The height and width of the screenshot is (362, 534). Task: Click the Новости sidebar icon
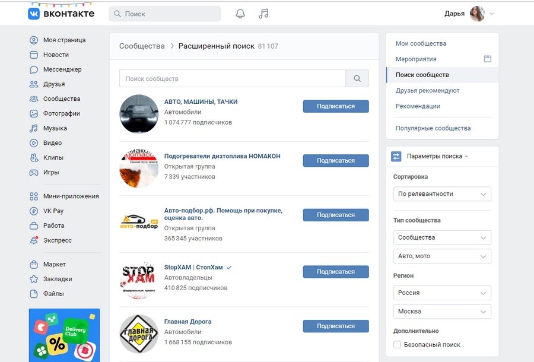(34, 55)
